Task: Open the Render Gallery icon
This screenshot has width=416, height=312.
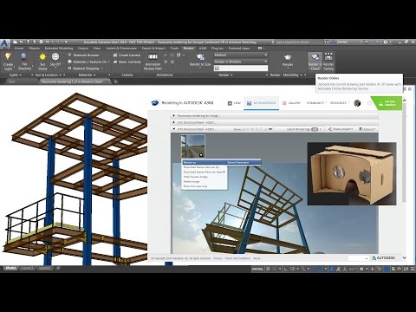Action: coord(328,56)
